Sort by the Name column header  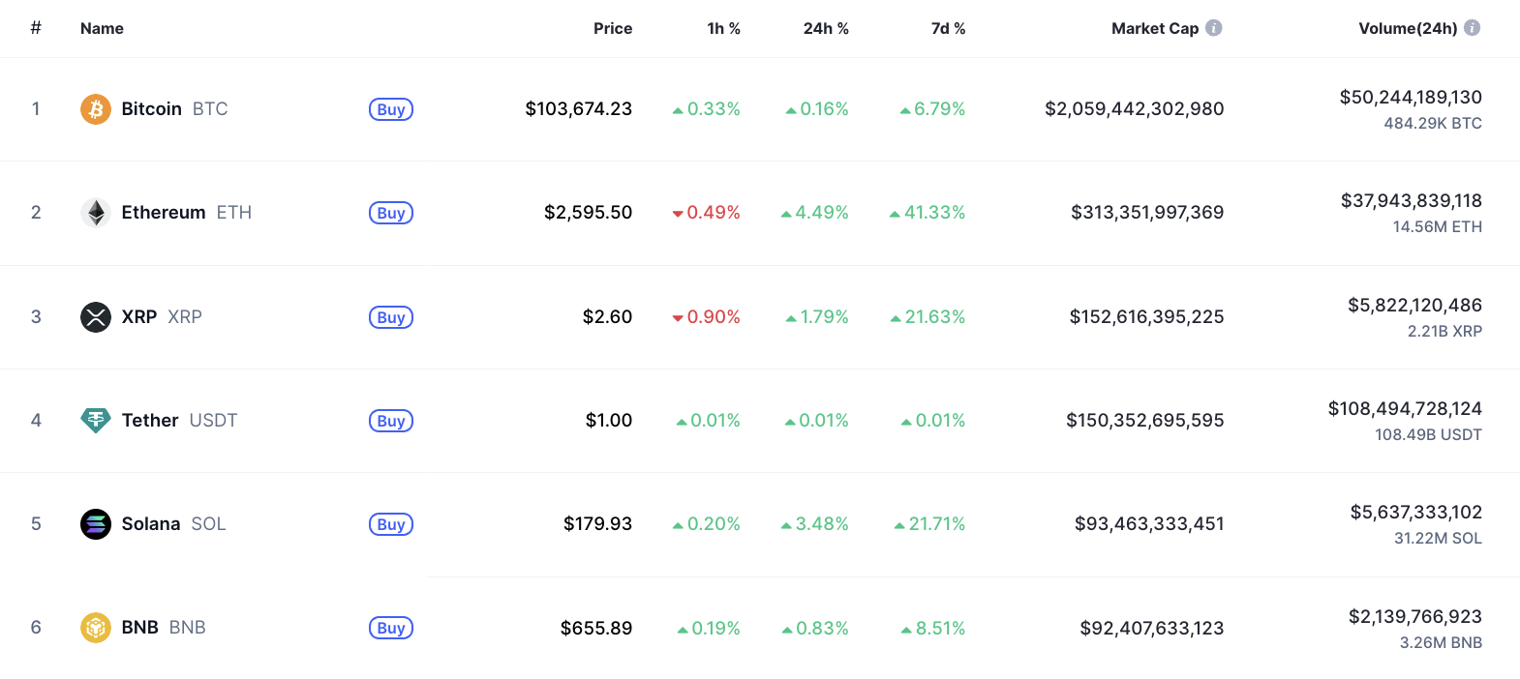pos(102,29)
